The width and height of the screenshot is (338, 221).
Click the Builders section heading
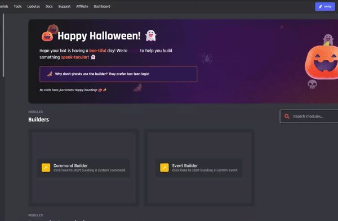tap(38, 120)
